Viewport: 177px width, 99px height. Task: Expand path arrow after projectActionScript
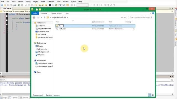pyautogui.click(x=67, y=17)
